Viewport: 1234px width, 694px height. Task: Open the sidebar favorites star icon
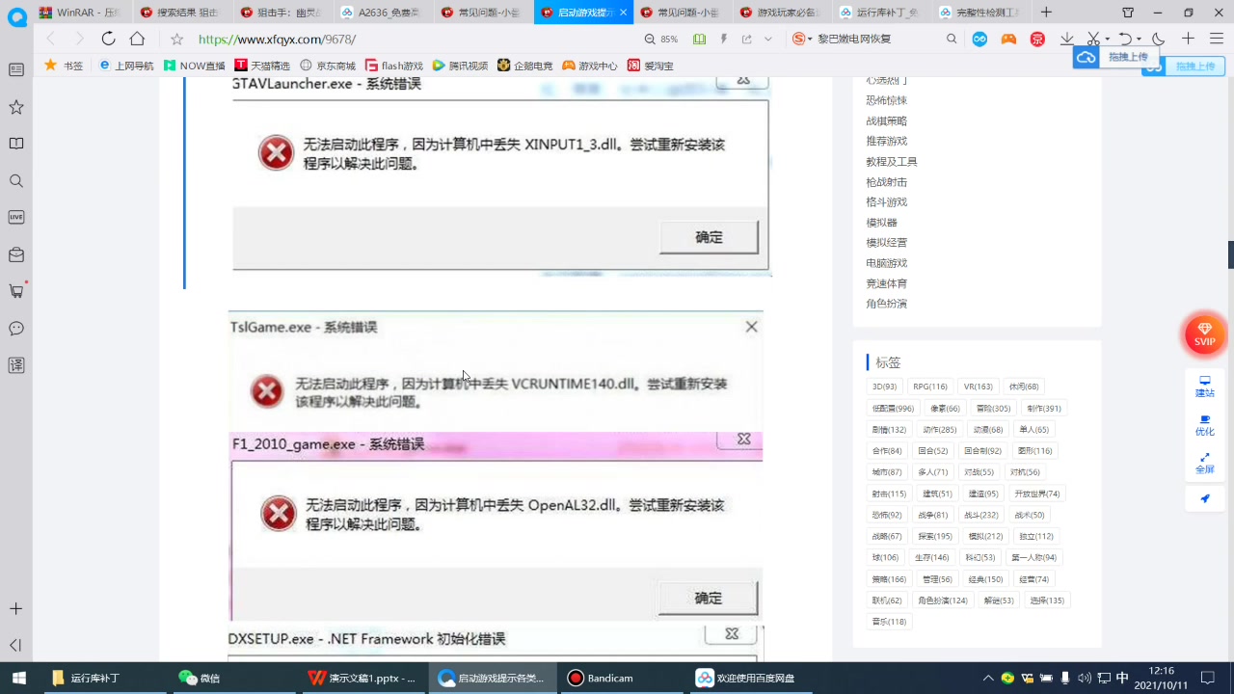point(16,107)
